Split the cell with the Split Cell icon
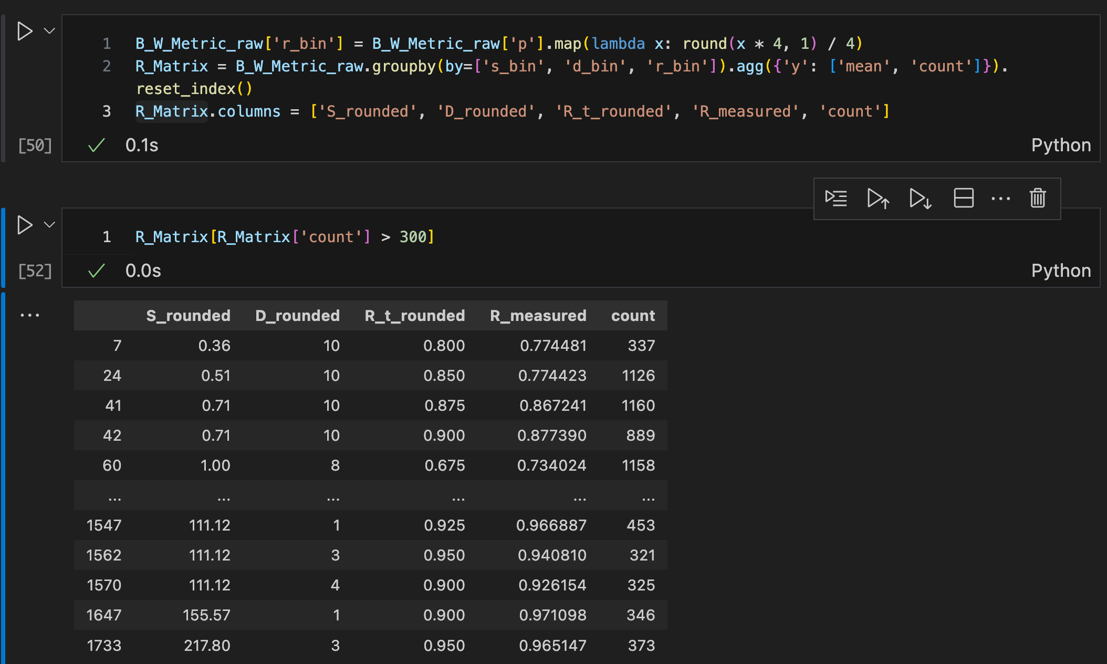 tap(964, 199)
